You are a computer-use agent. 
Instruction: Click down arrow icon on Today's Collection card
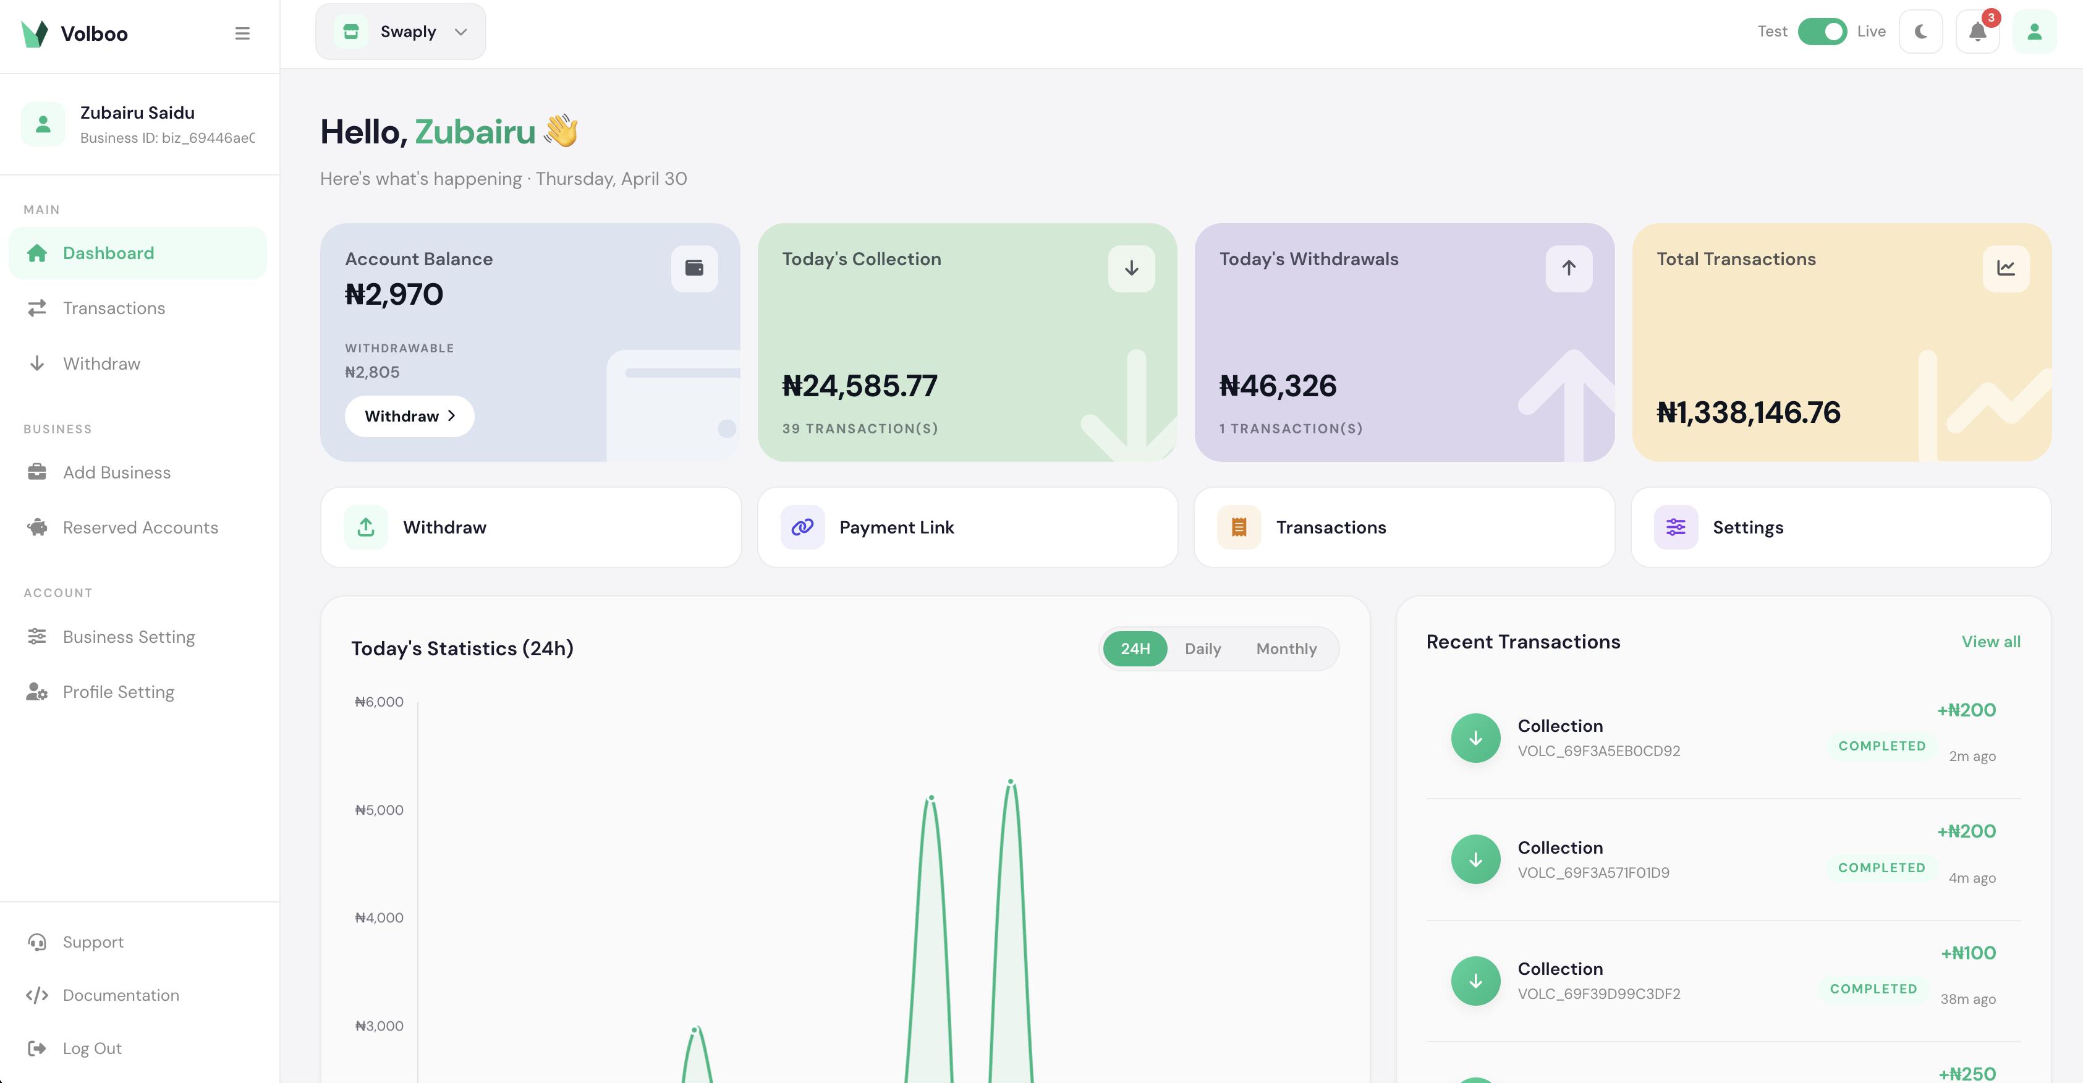1131,268
